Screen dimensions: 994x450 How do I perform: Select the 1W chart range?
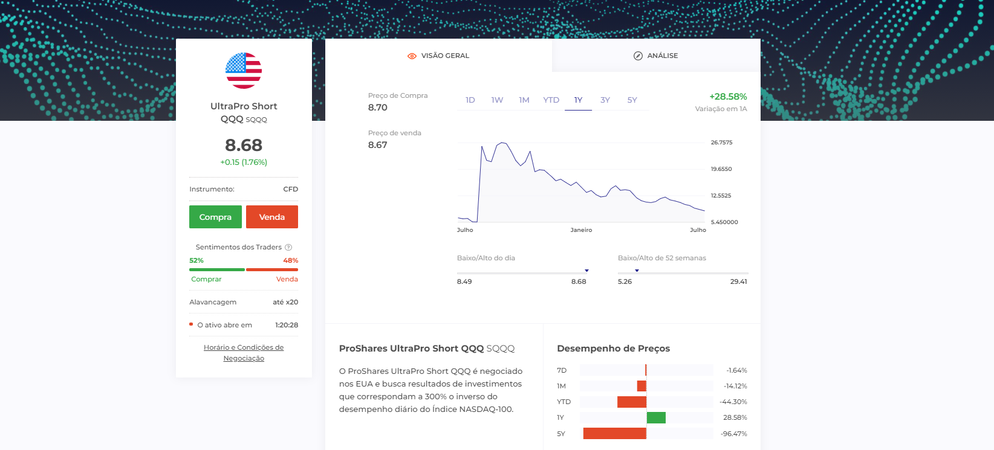[x=497, y=100]
